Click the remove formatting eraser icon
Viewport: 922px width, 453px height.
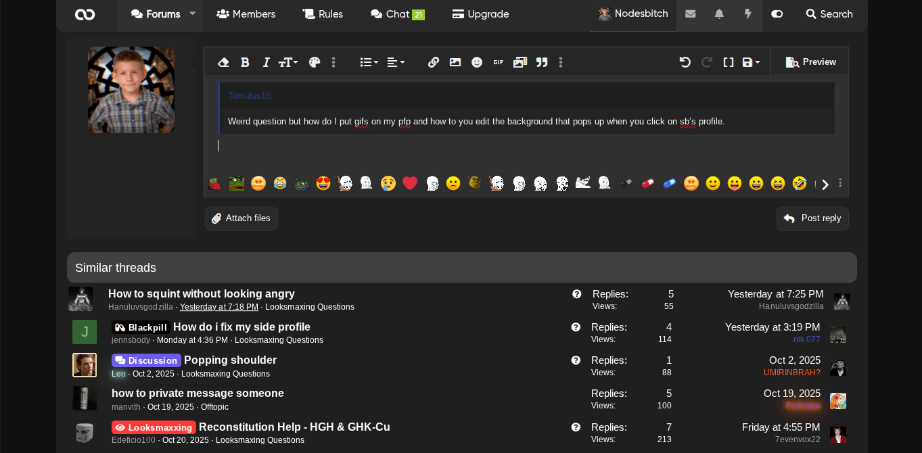223,62
